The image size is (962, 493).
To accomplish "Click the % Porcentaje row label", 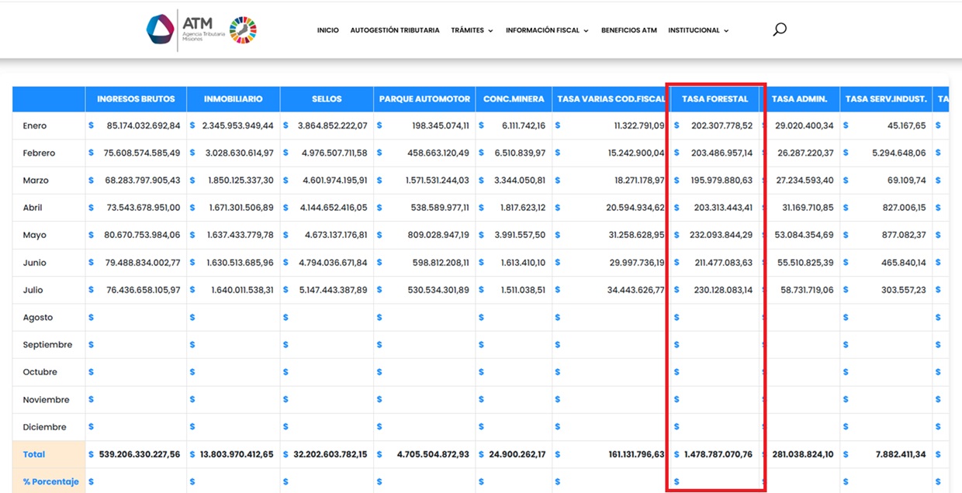I will pyautogui.click(x=50, y=481).
